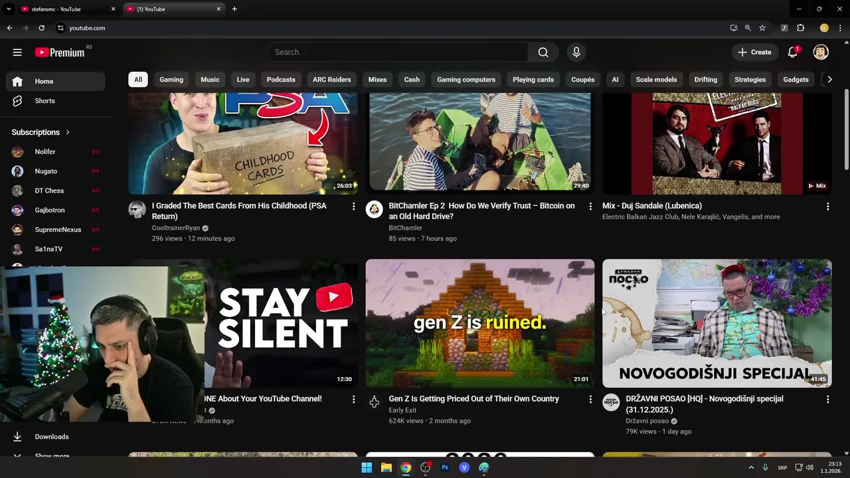The image size is (850, 478).
Task: Open Shorts in the sidebar
Action: pyautogui.click(x=56, y=101)
